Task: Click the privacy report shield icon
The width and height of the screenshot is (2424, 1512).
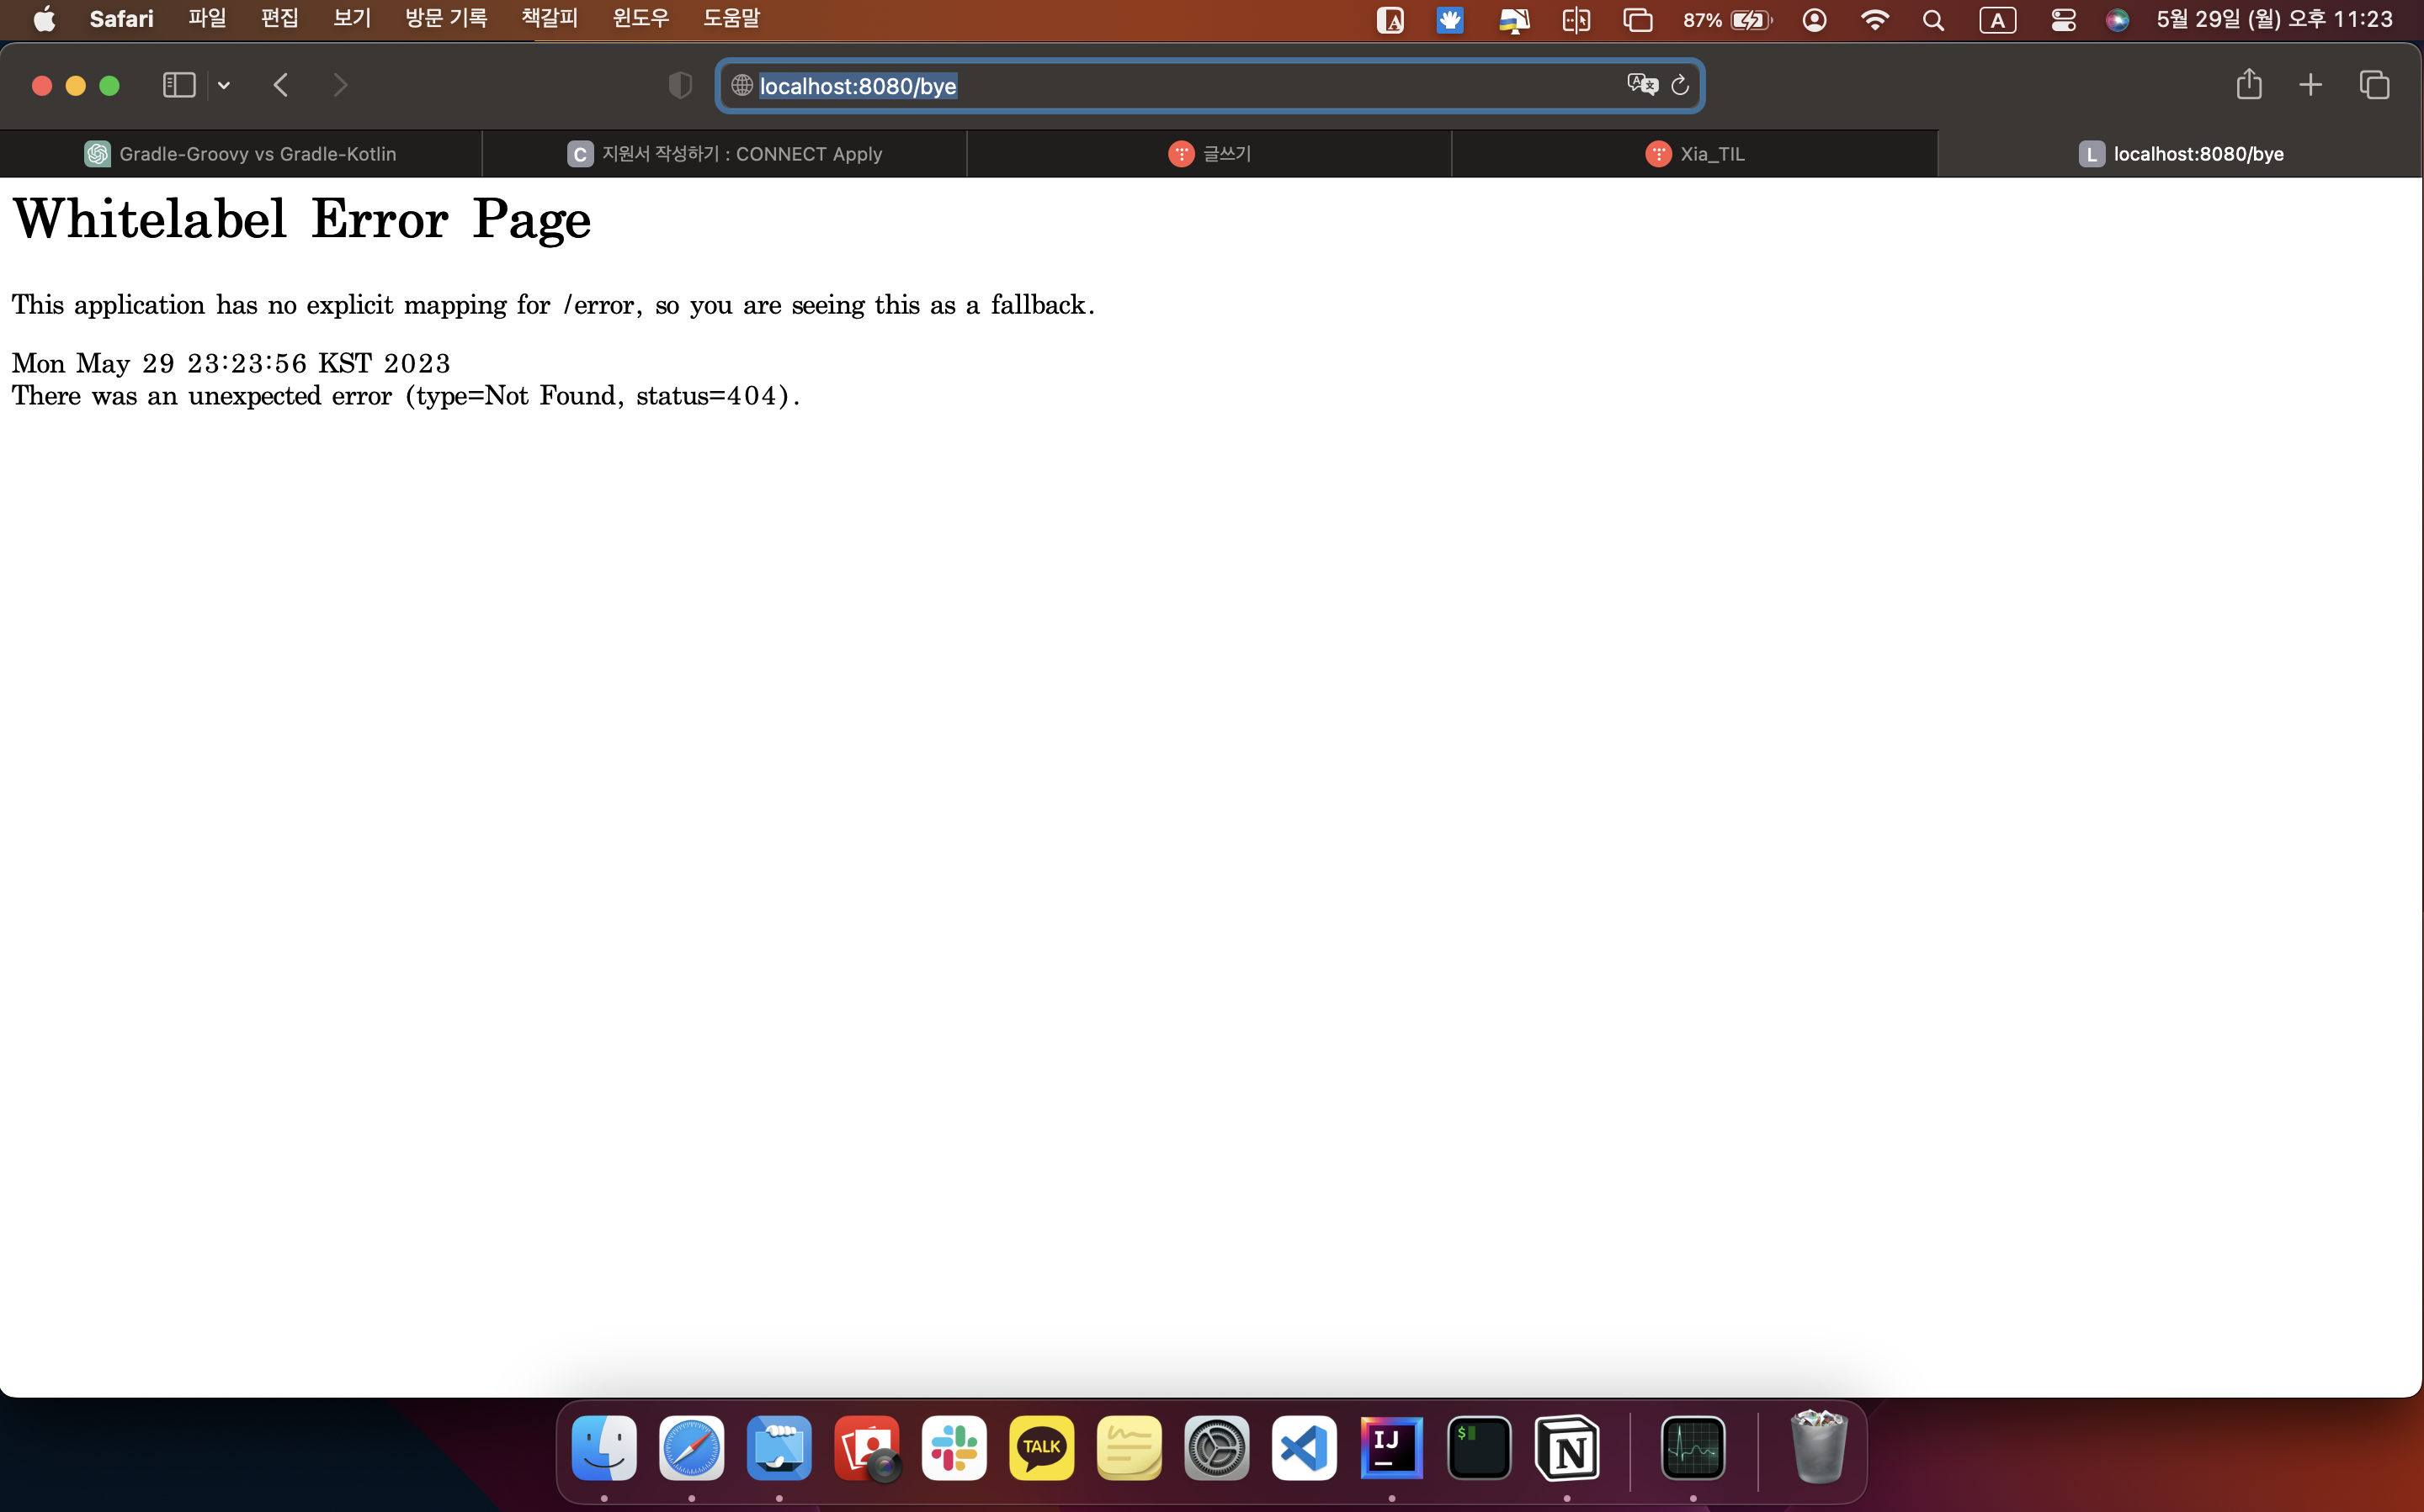Action: click(679, 86)
